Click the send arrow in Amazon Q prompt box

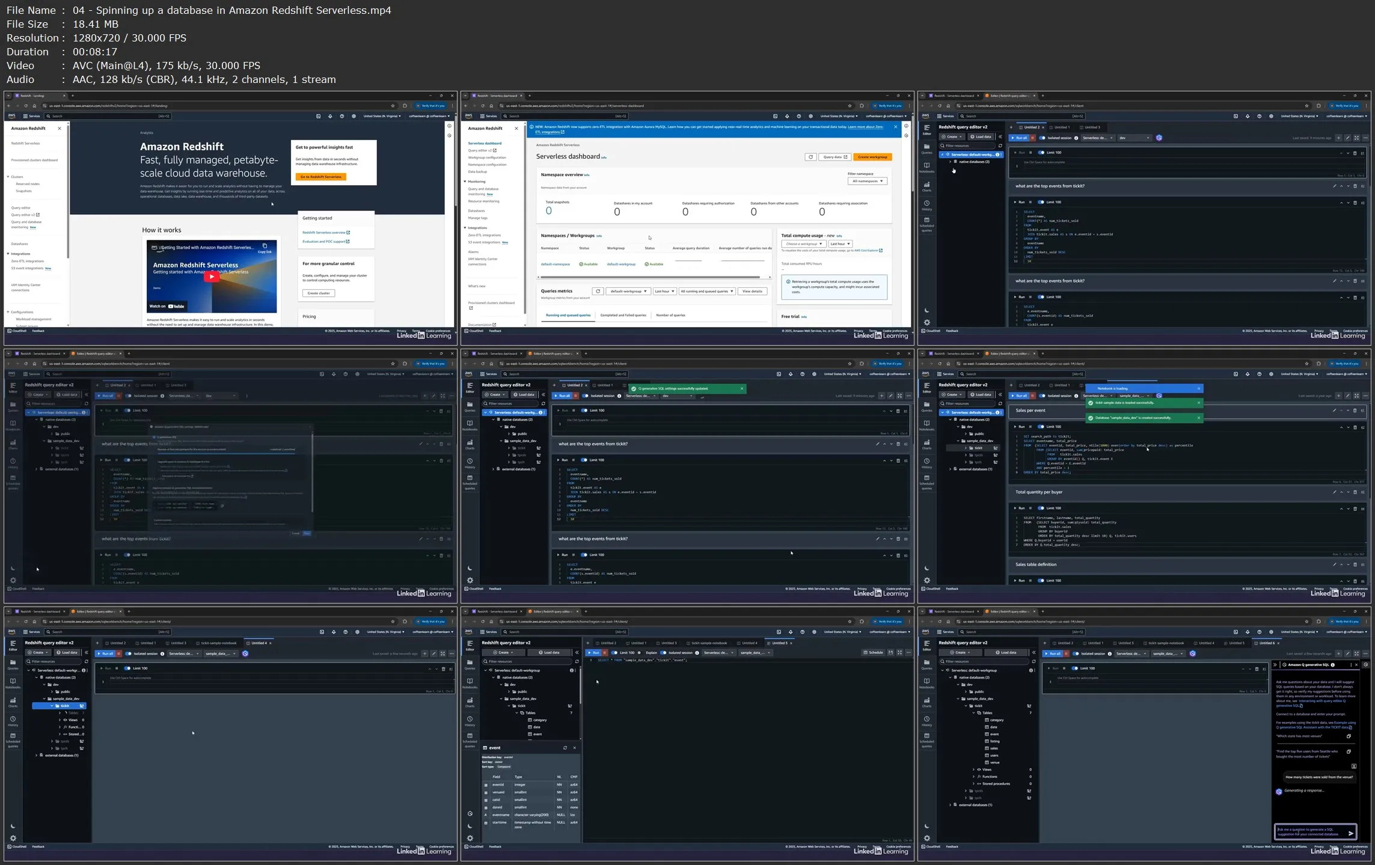click(1350, 833)
